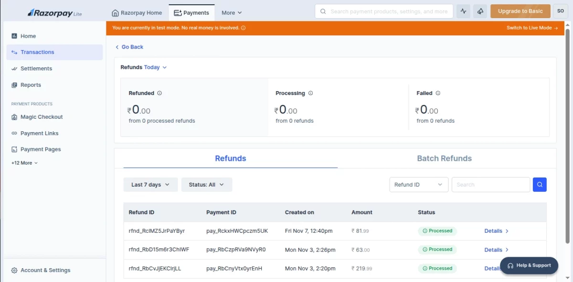The image size is (573, 282).
Task: Open Payment Pages
Action: click(x=41, y=149)
